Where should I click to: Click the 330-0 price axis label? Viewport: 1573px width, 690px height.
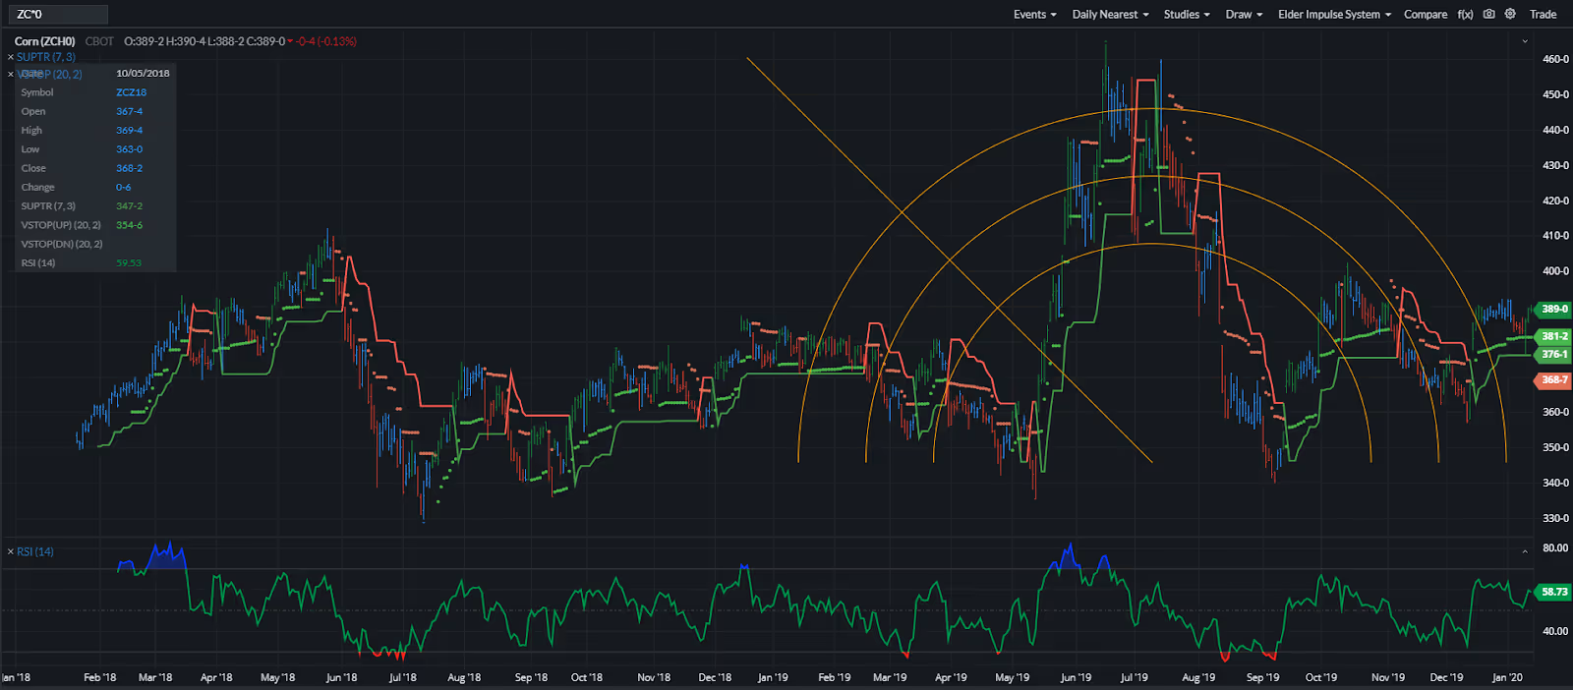[1555, 518]
